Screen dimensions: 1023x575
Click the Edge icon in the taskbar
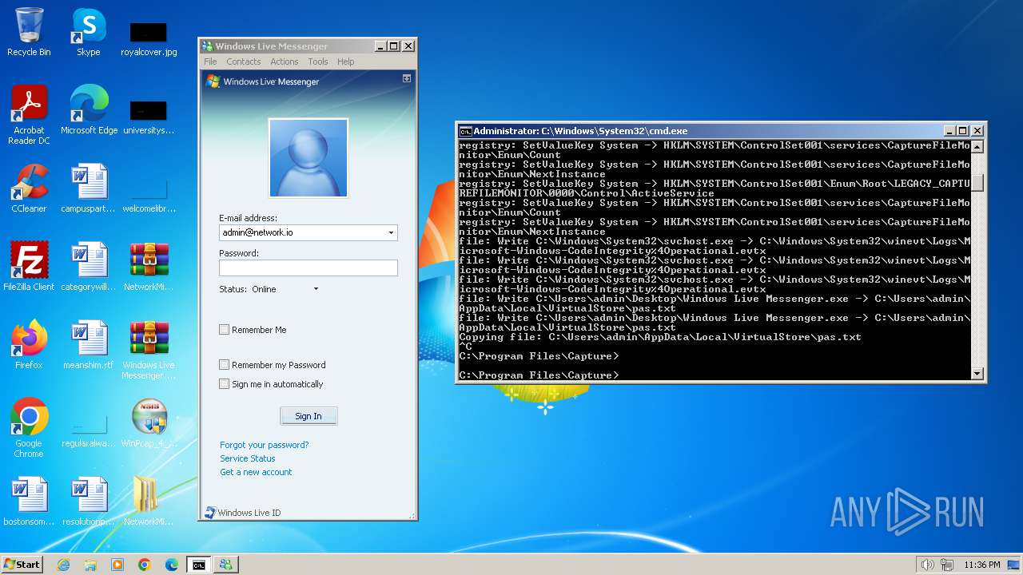pos(172,565)
